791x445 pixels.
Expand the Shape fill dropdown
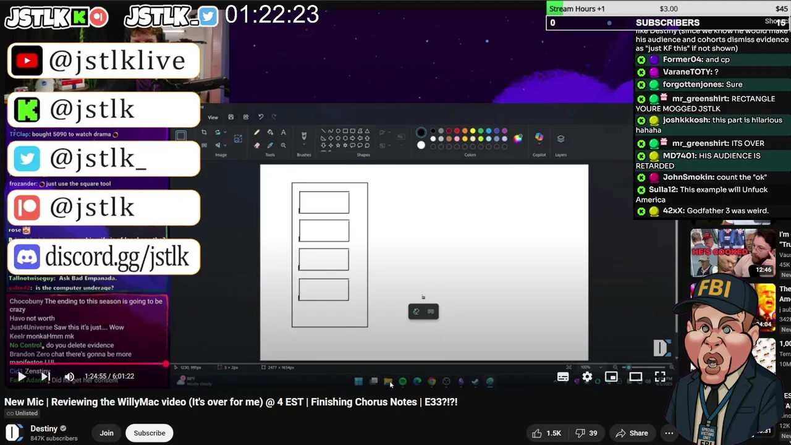coord(390,145)
